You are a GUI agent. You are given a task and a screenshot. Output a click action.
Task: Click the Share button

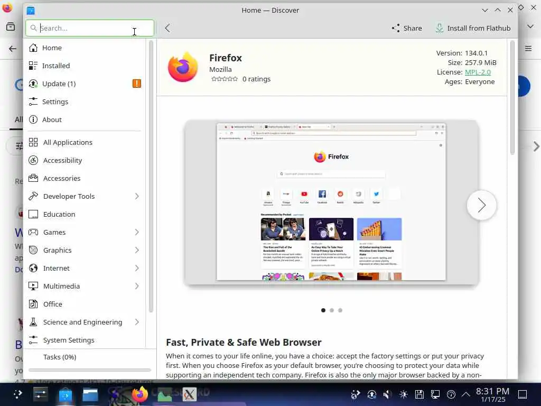point(407,28)
